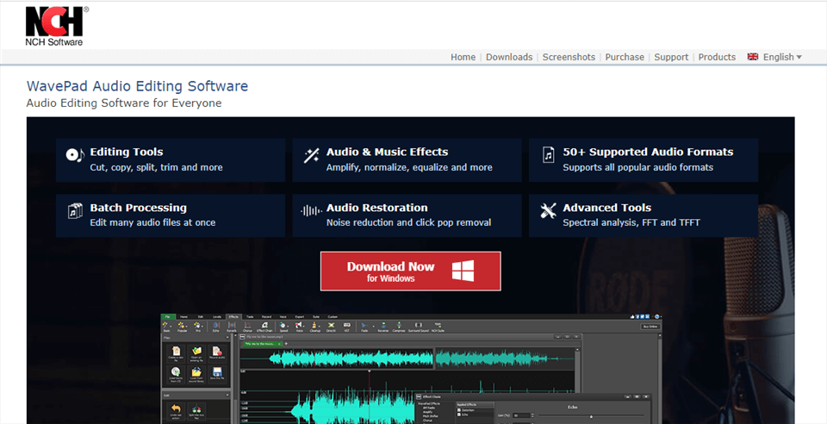Viewport: 827px width, 424px height.
Task: Click Effect Chain icon in WavePad toolbar
Action: 264,327
